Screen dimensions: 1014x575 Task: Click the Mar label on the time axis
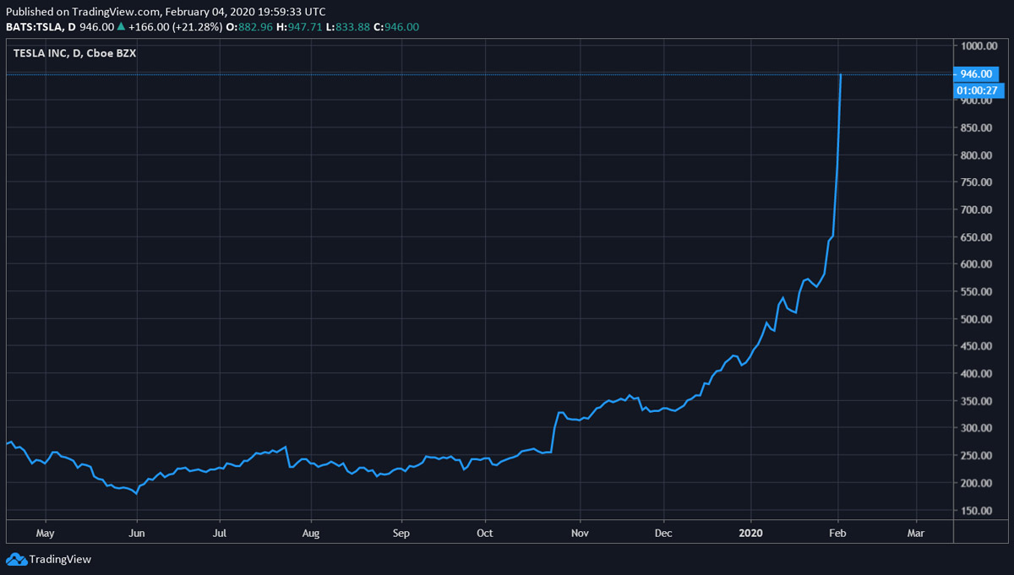pos(916,534)
